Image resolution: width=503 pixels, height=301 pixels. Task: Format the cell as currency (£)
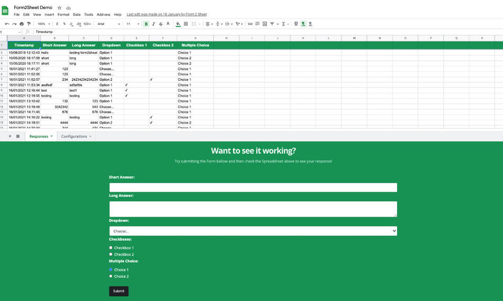click(57, 24)
